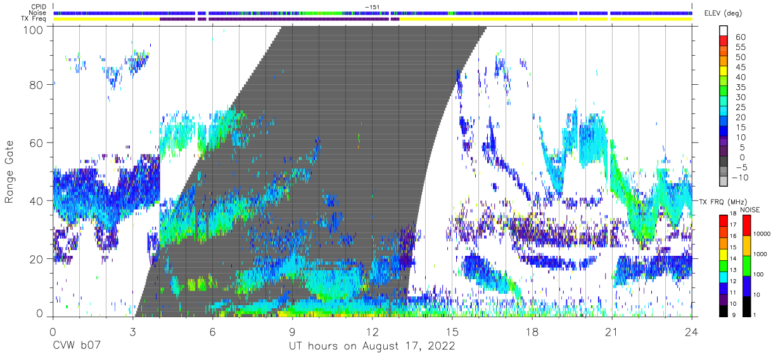Pick the red top swatch on noise colorbar

point(746,225)
